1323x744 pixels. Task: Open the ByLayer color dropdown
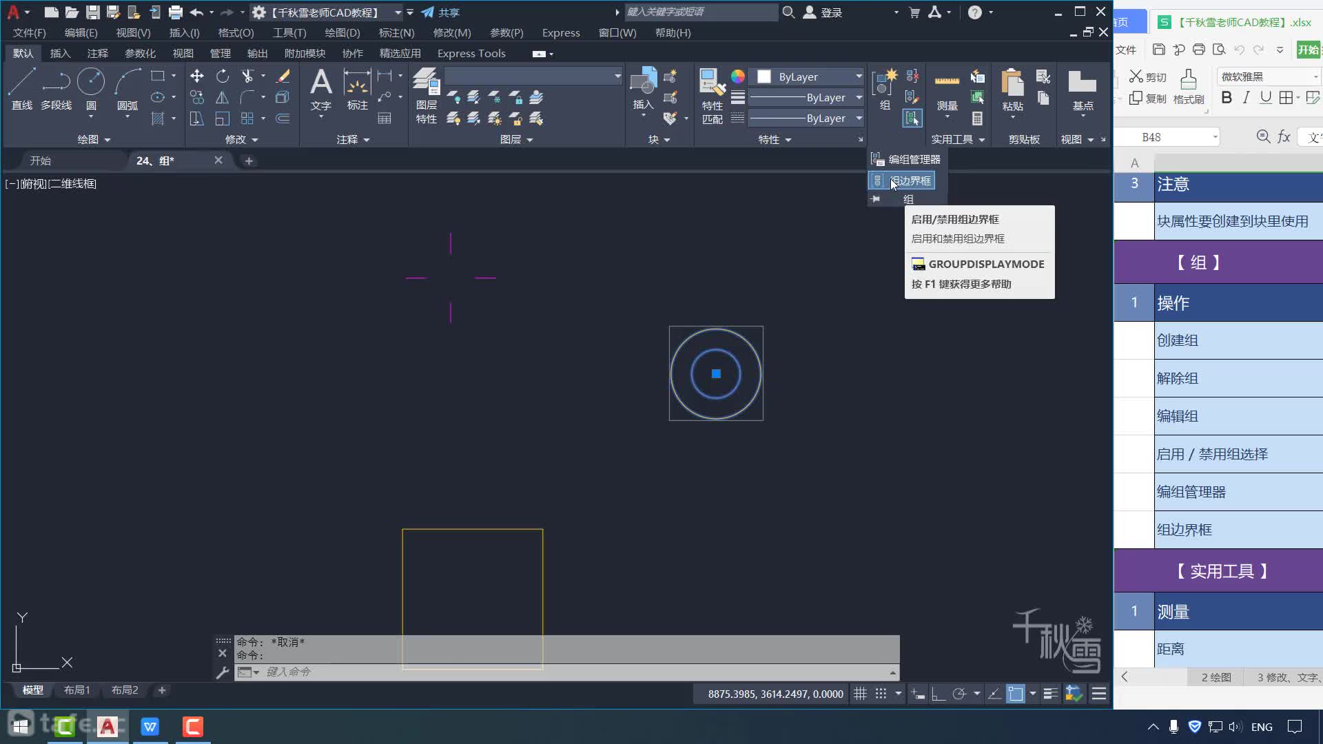(859, 76)
